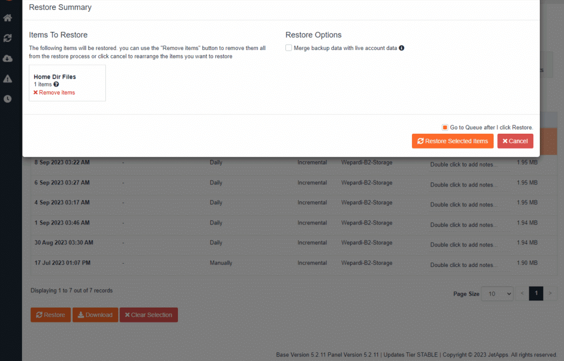Click the Download button below table

point(95,315)
